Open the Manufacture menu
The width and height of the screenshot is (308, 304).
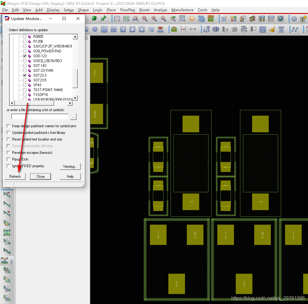coord(182,10)
